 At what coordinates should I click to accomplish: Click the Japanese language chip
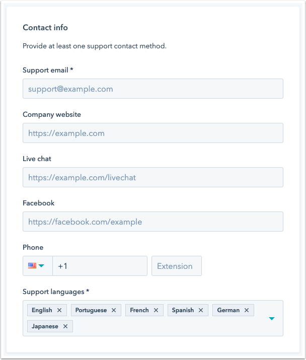[x=45, y=326]
